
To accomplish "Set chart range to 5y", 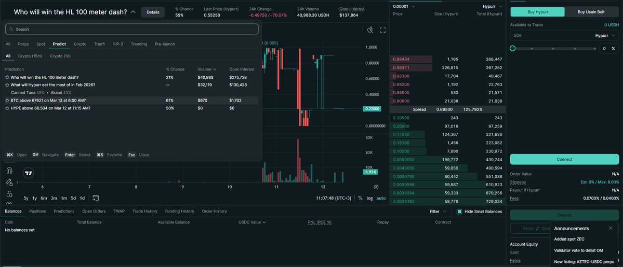I will pos(26,198).
